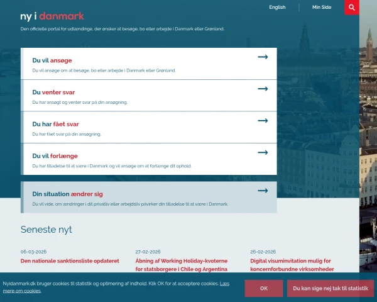Viewport: 377px width, 302px height.
Task: Click Du kan sige nej tak til statistik
Action: click(x=331, y=288)
